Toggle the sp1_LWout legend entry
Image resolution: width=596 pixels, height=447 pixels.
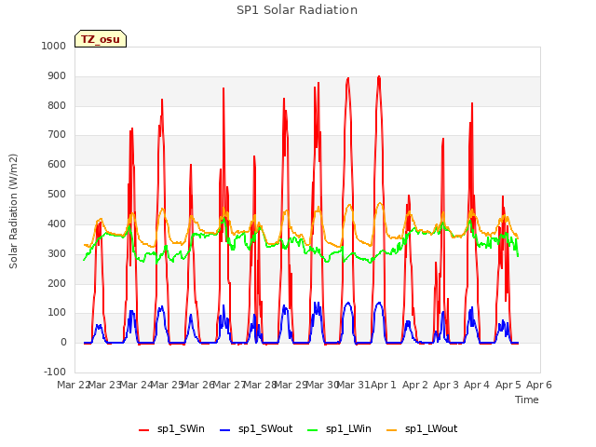pyautogui.click(x=422, y=429)
